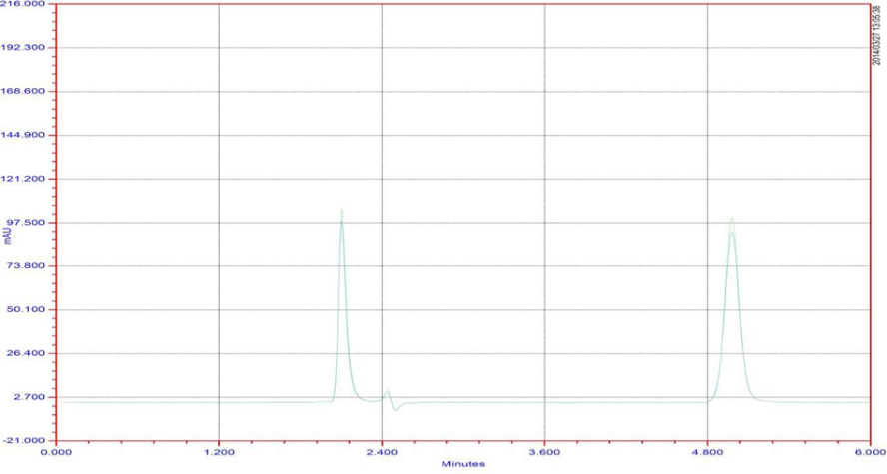Click the 'Minutes' x-axis title
Screen dimensions: 887x474
click(x=463, y=464)
